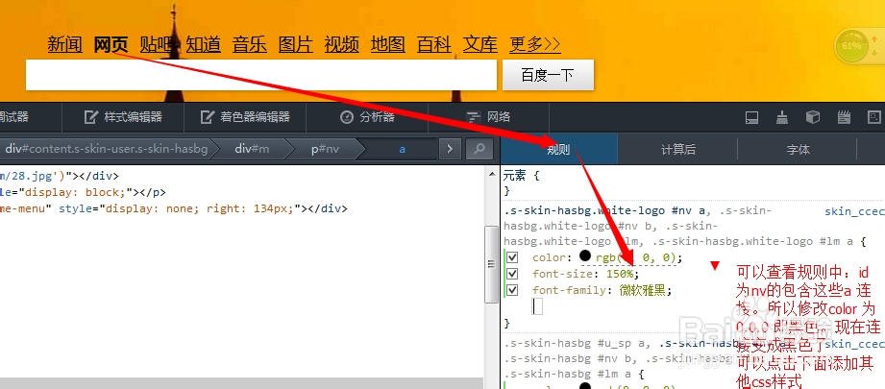
Task: Open the 新闻 link
Action: point(65,44)
